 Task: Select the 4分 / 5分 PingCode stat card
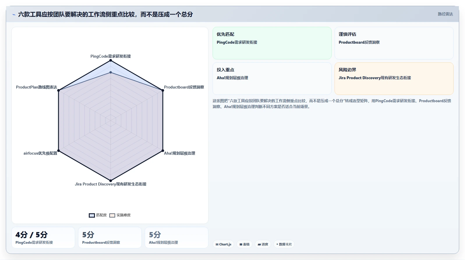pyautogui.click(x=43, y=238)
